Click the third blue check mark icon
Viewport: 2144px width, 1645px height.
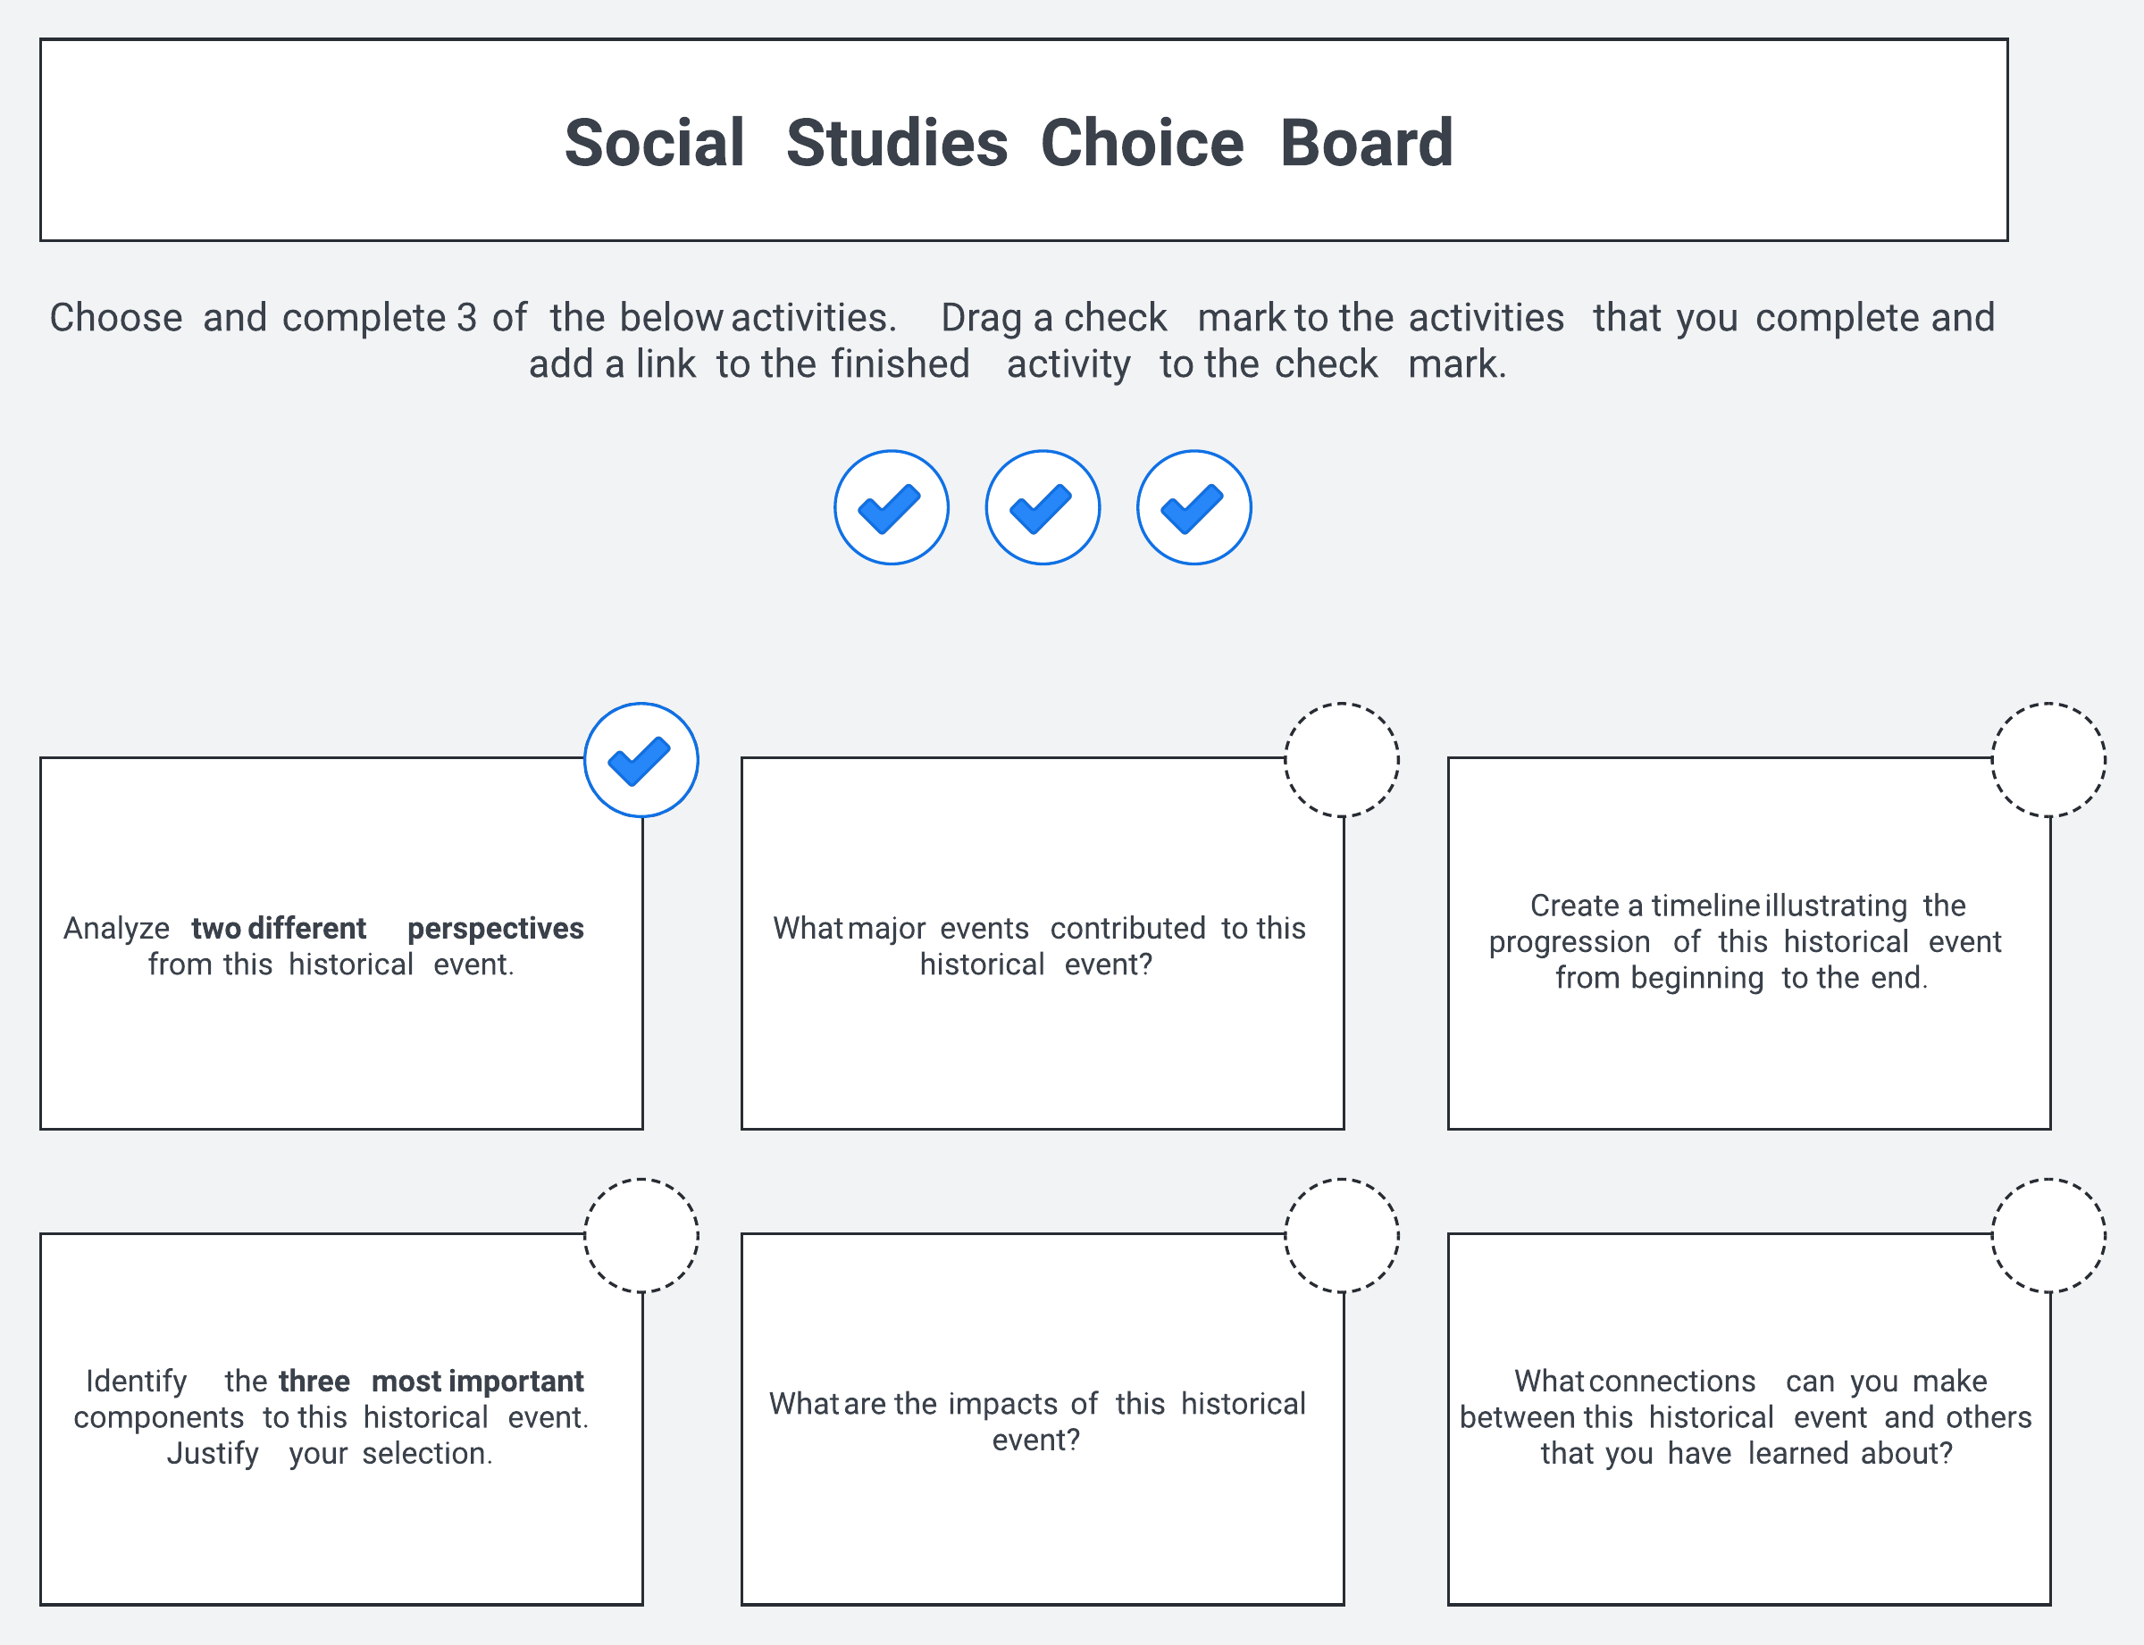coord(1193,507)
